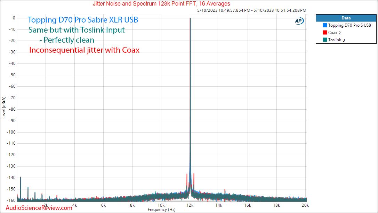Click the 'Inconsequential jitter with Coax' annotation
This screenshot has height=213, width=378.
[x=85, y=50]
